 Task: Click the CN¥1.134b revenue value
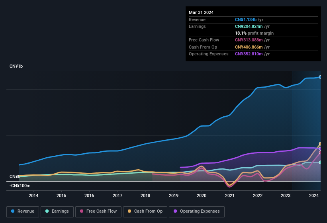click(246, 20)
